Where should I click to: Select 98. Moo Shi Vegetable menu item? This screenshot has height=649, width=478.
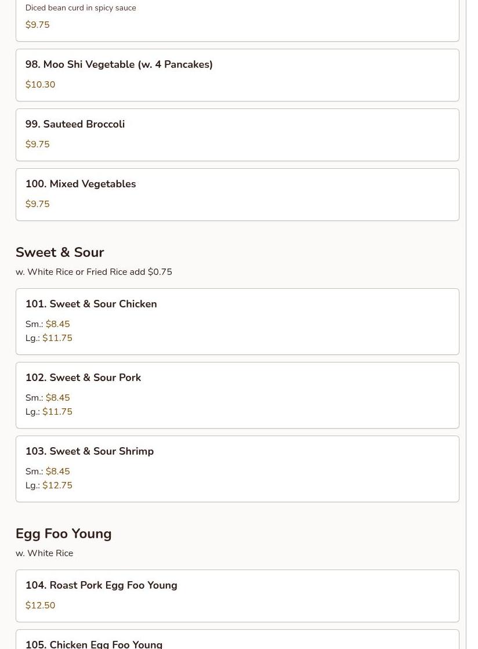(x=237, y=75)
